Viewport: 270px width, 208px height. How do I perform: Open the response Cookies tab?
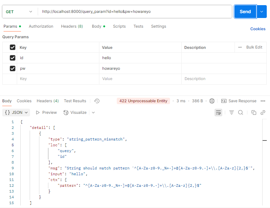tap(24, 101)
